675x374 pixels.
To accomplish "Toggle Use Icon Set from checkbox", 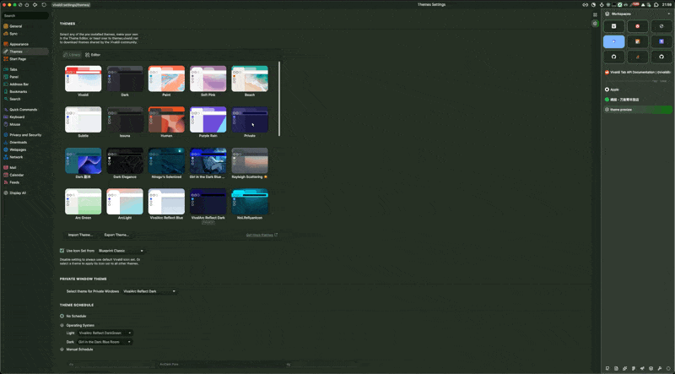I will pyautogui.click(x=62, y=251).
